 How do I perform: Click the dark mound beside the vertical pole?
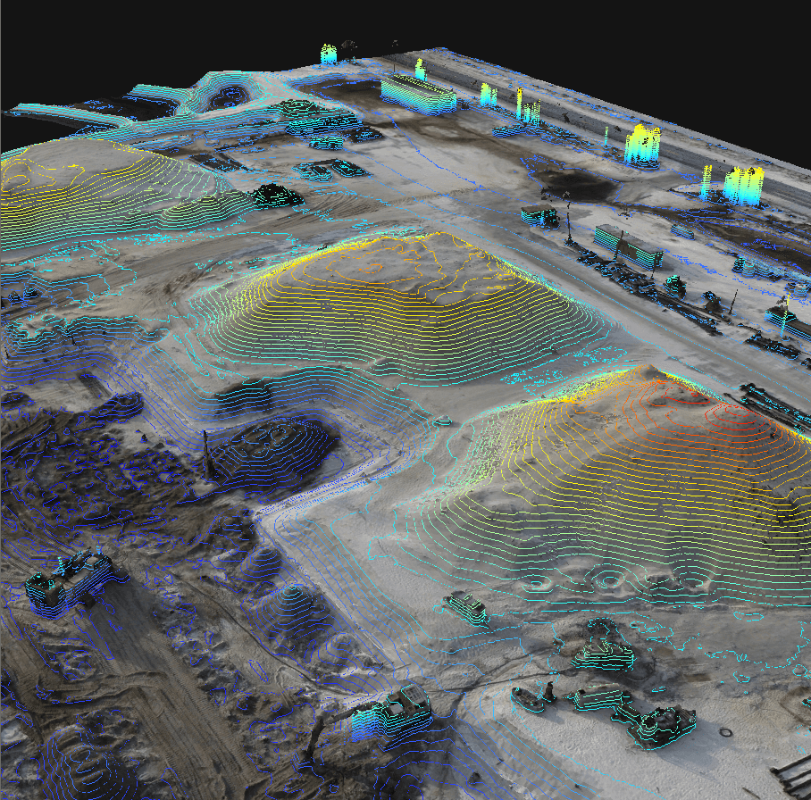277,443
